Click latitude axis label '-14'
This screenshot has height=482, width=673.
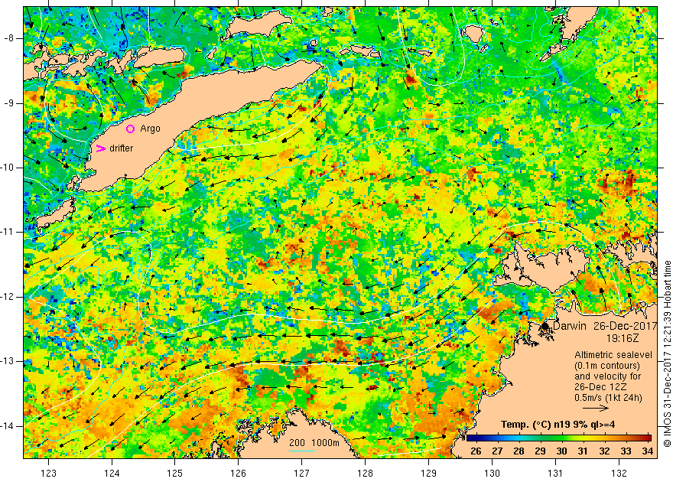tap(7, 426)
